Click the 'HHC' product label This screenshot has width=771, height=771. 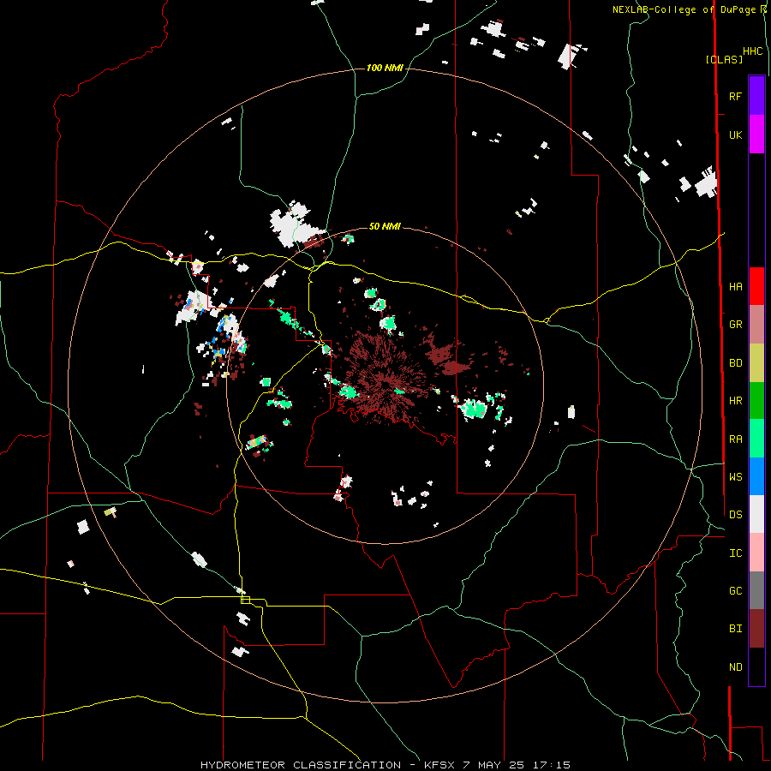tap(753, 51)
